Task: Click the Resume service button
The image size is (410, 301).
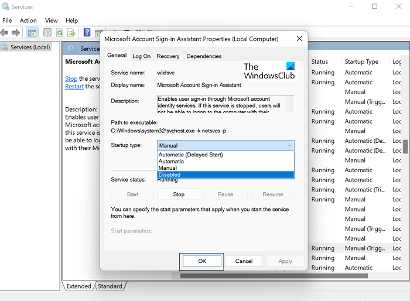Action: tap(273, 194)
